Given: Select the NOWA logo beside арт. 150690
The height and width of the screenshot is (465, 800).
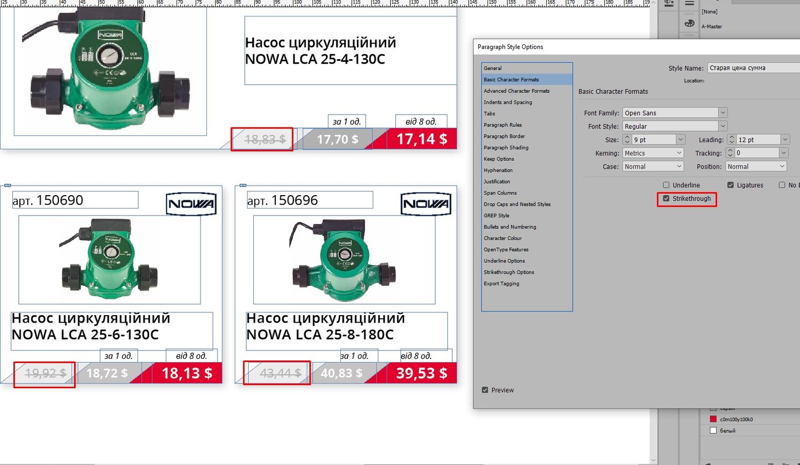Looking at the screenshot, I should 191,204.
